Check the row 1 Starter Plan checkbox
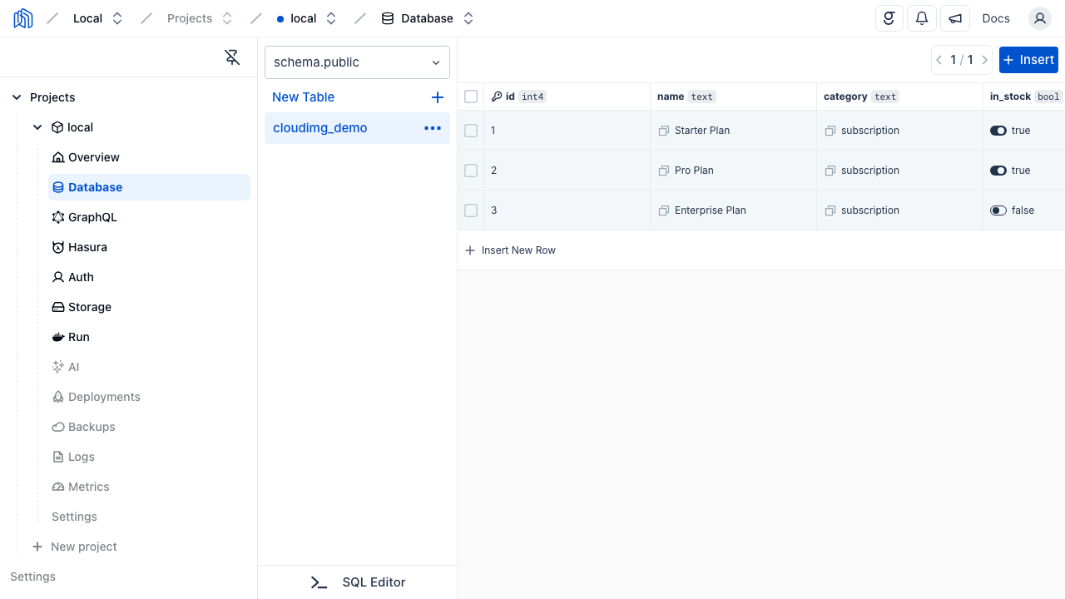 click(x=471, y=131)
